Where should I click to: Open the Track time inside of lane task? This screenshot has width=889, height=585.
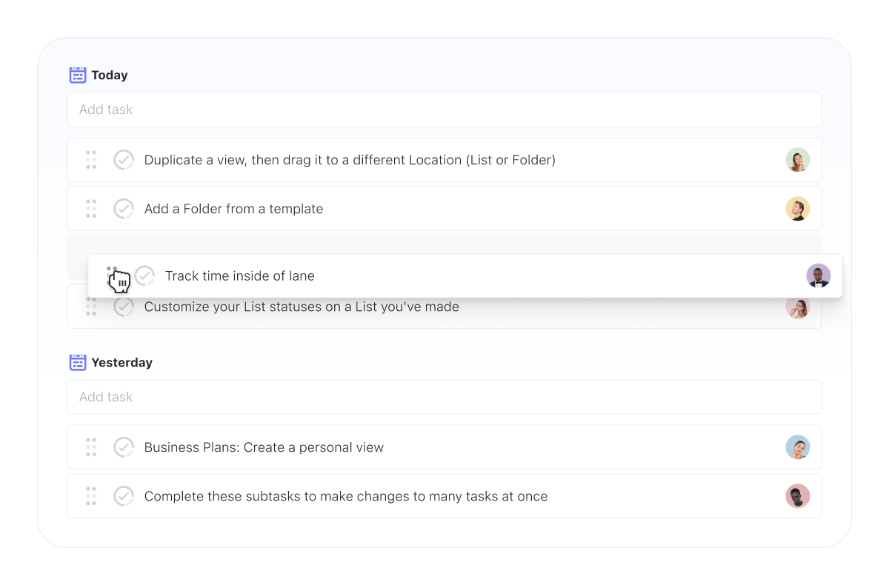pyautogui.click(x=239, y=276)
